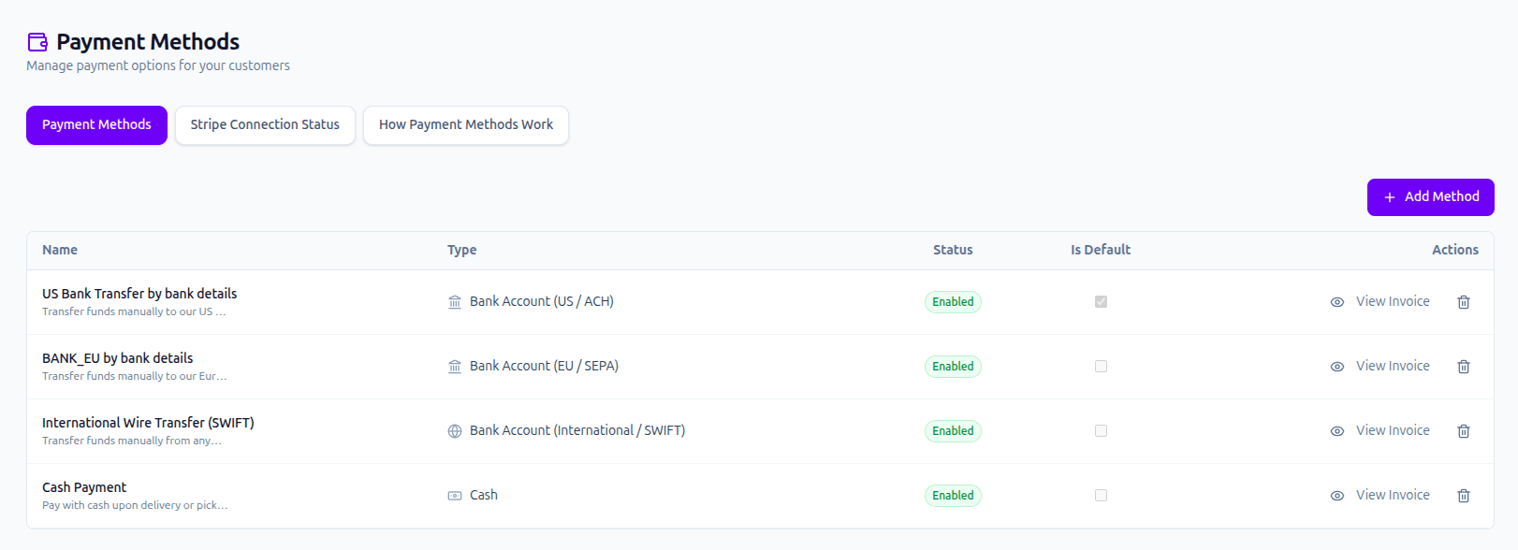This screenshot has width=1518, height=550.
Task: Click the plus icon in Add Method
Action: coord(1390,197)
